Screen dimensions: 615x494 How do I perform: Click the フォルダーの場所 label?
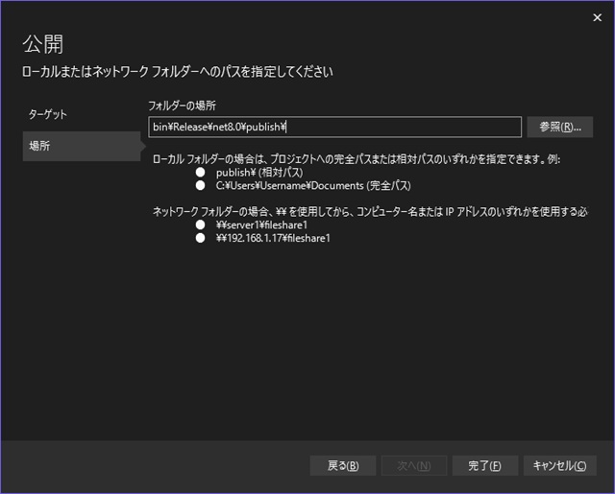(x=182, y=106)
